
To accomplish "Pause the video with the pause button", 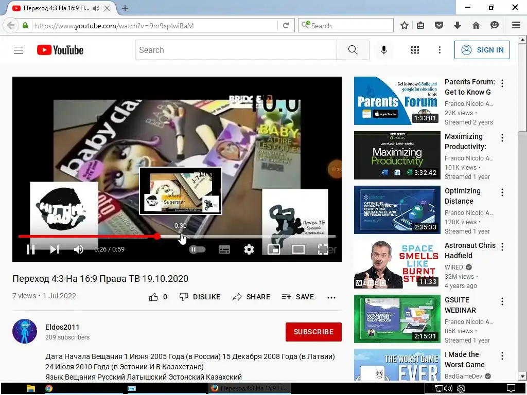I will [x=30, y=249].
